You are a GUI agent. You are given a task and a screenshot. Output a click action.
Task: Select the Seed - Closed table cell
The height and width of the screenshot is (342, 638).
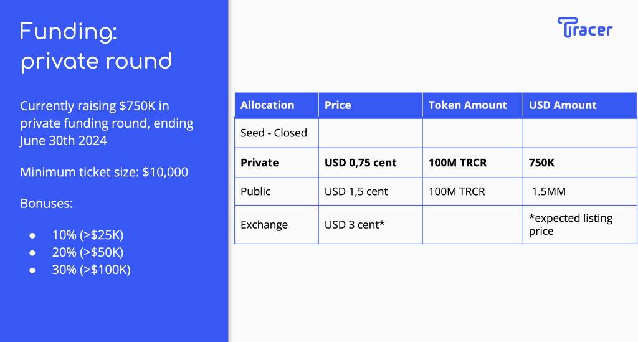point(274,133)
